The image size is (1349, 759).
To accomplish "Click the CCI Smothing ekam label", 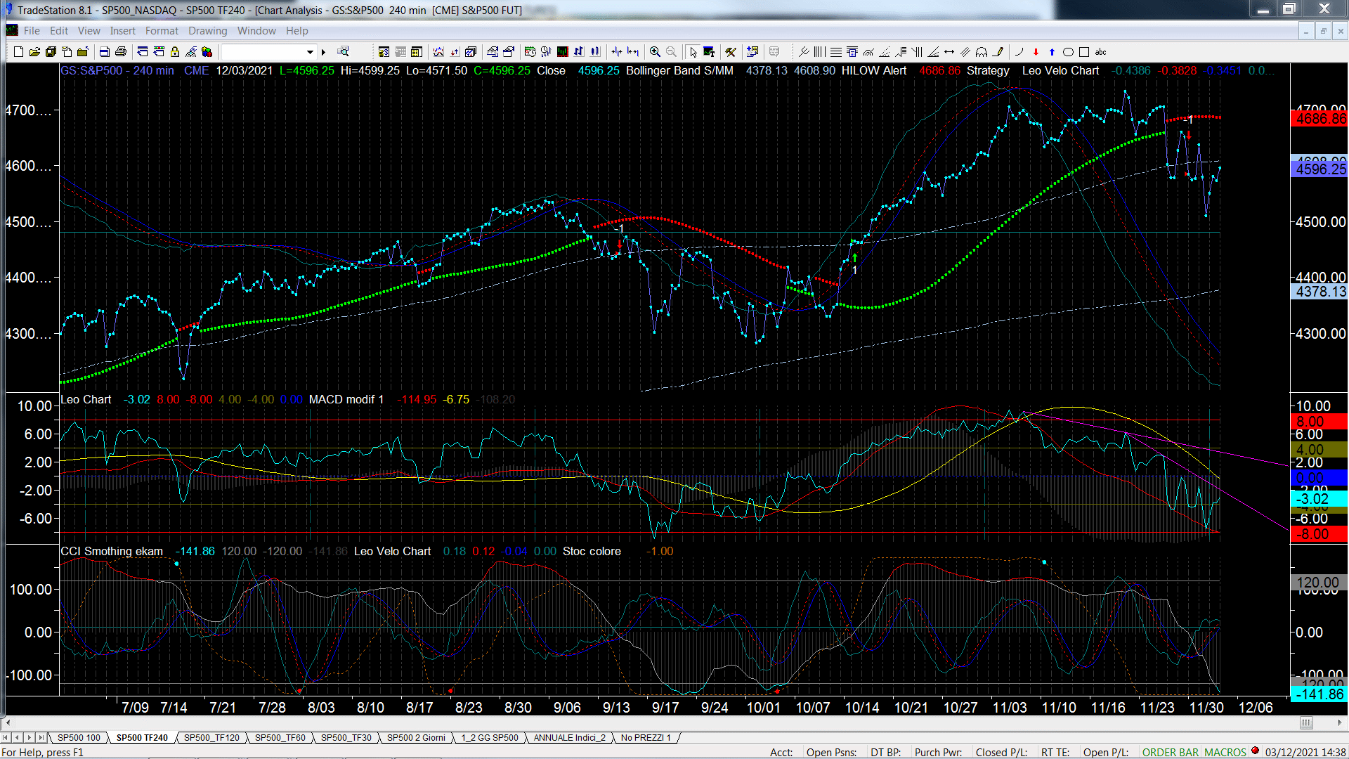I will point(112,552).
